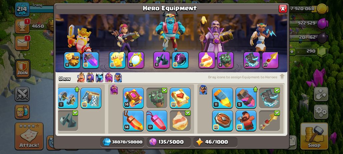Select the Archer Queen's Magic Mirror slot

tap(136, 60)
